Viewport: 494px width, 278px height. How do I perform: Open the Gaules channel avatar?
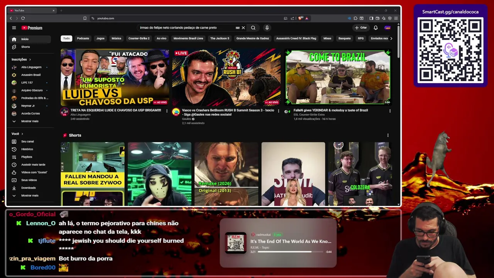point(176,112)
